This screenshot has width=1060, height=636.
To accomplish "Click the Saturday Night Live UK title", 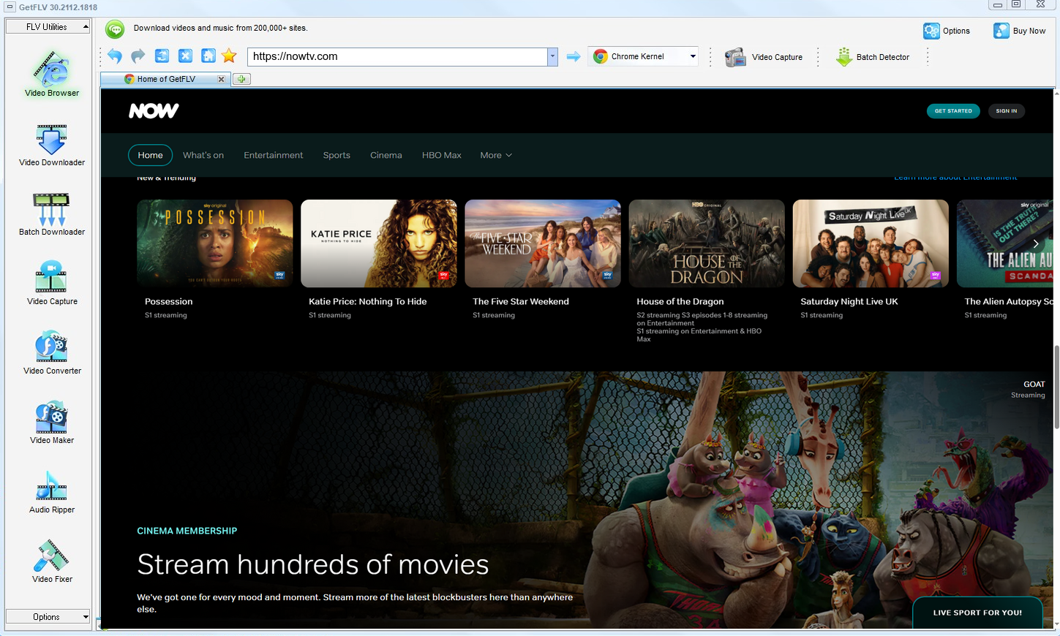I will pyautogui.click(x=849, y=301).
